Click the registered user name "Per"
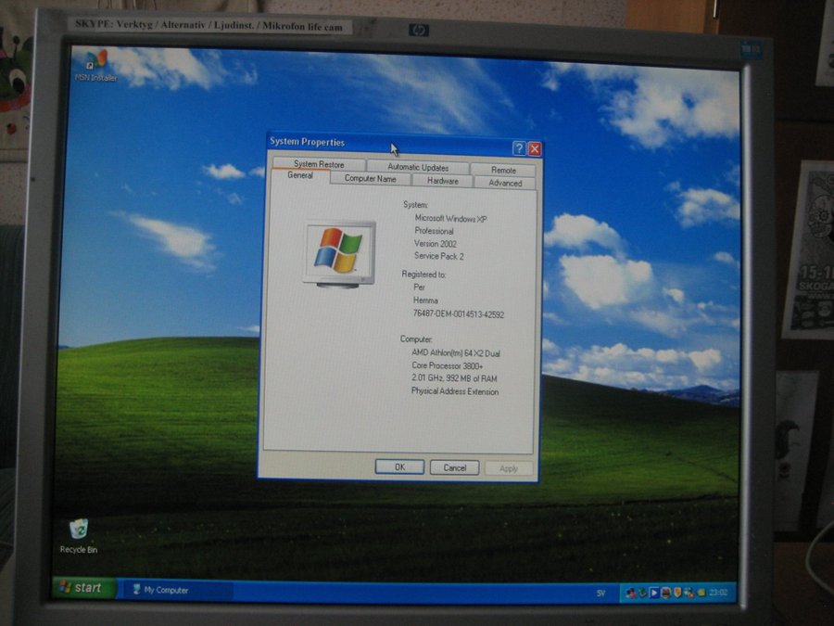 (x=419, y=287)
